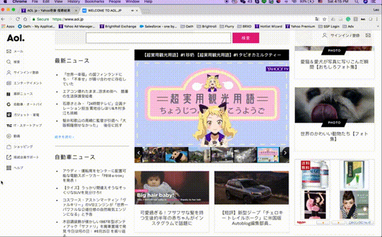Click the YAHOO! TV badge on video
Screen dimensions: 382x237
pos(277,69)
